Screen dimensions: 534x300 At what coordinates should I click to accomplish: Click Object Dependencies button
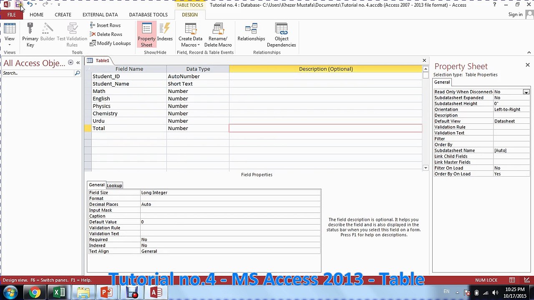[281, 35]
